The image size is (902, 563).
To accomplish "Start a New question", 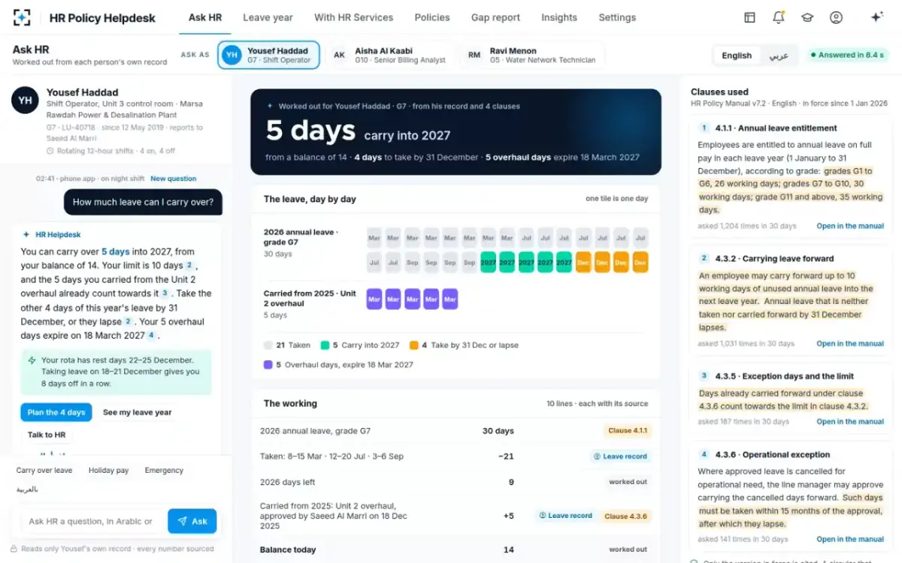I will 174,179.
